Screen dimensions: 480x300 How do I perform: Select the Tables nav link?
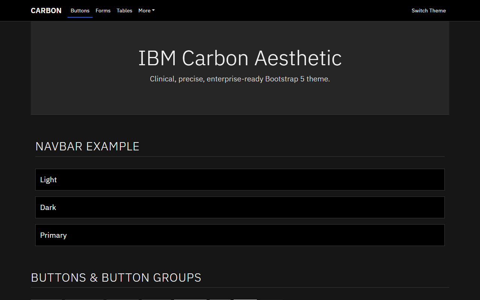pyautogui.click(x=124, y=10)
